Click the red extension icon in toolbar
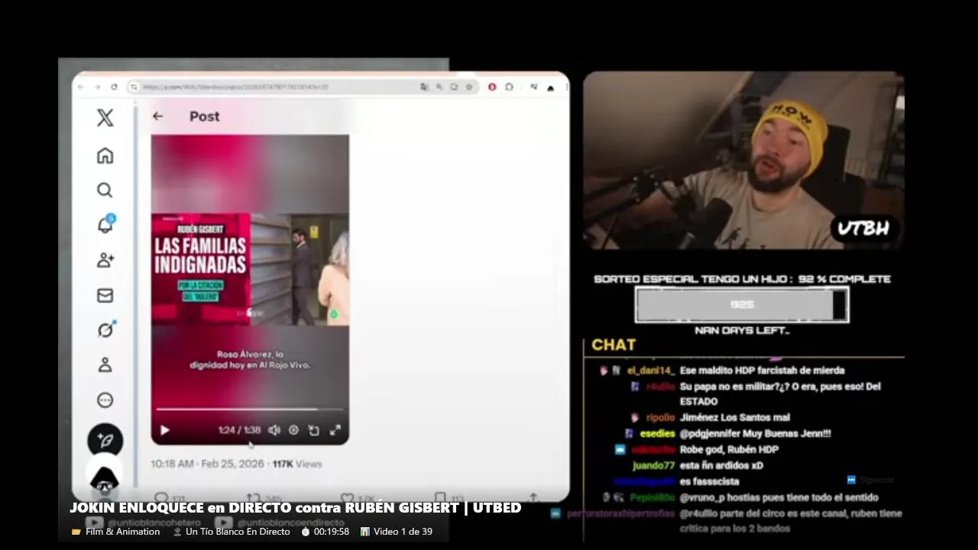The height and width of the screenshot is (550, 978). coord(492,87)
